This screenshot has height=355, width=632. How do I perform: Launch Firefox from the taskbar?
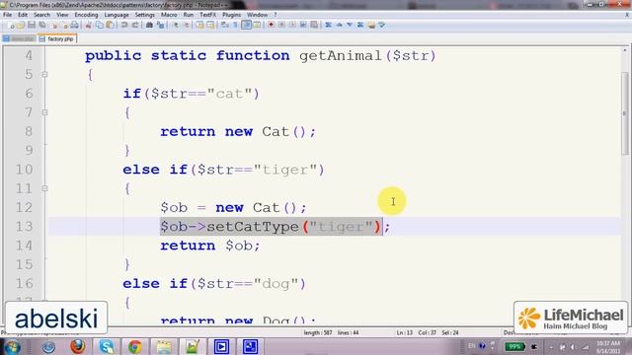(x=77, y=346)
